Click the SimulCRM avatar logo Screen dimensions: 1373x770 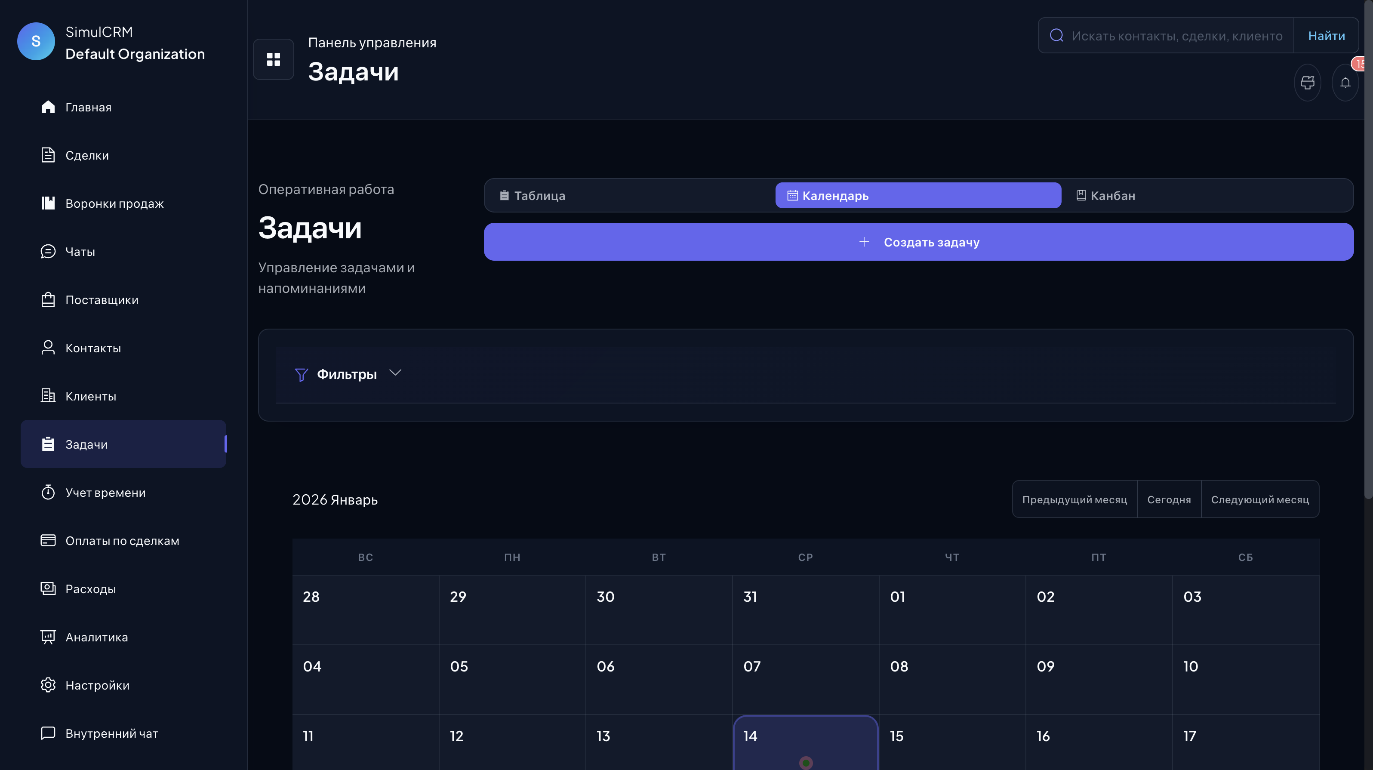[36, 42]
